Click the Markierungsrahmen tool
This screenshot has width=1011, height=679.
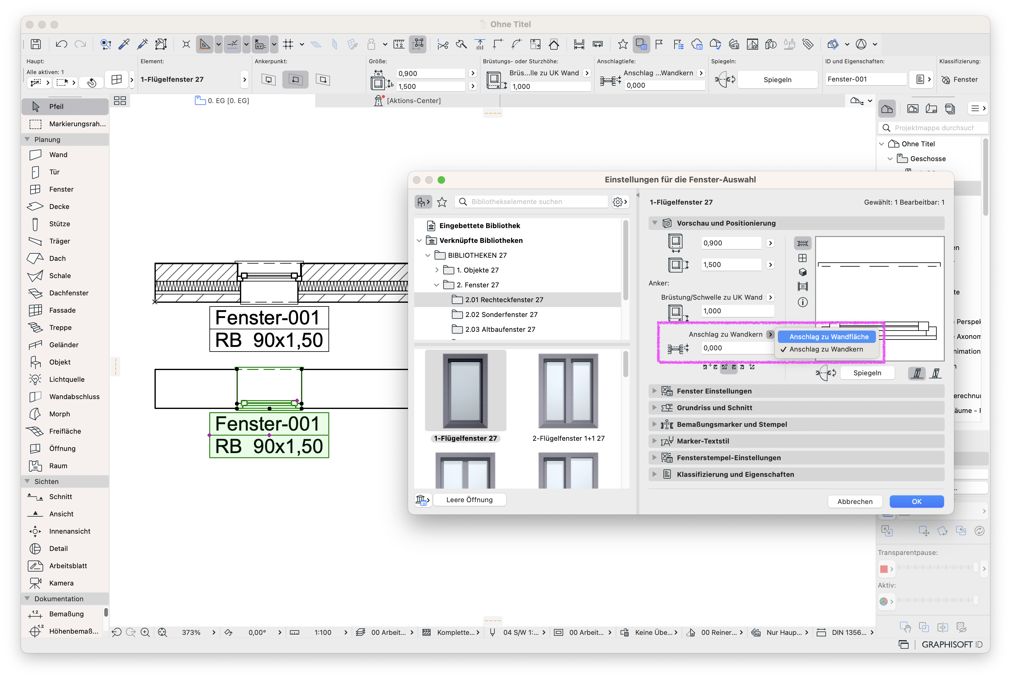pyautogui.click(x=65, y=124)
